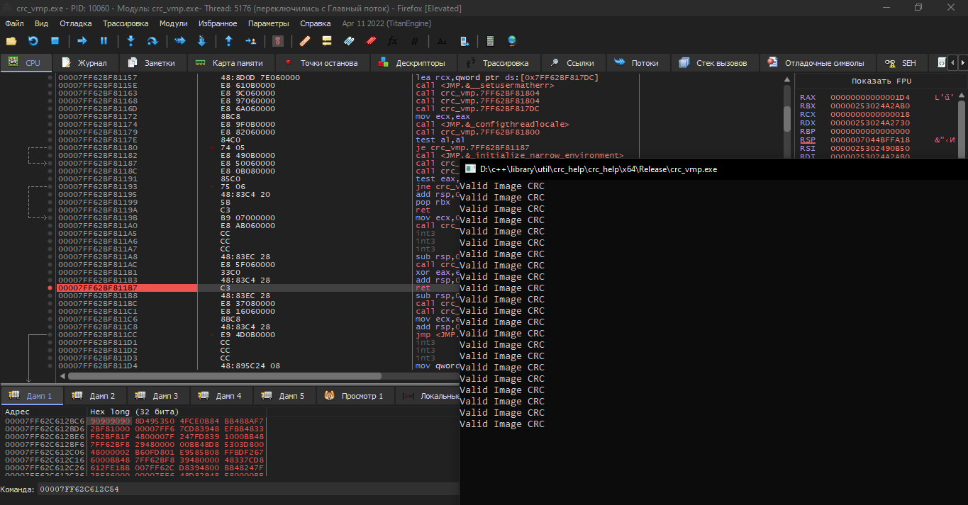The height and width of the screenshot is (505, 968).
Task: Open the Модули menu
Action: coord(174,23)
